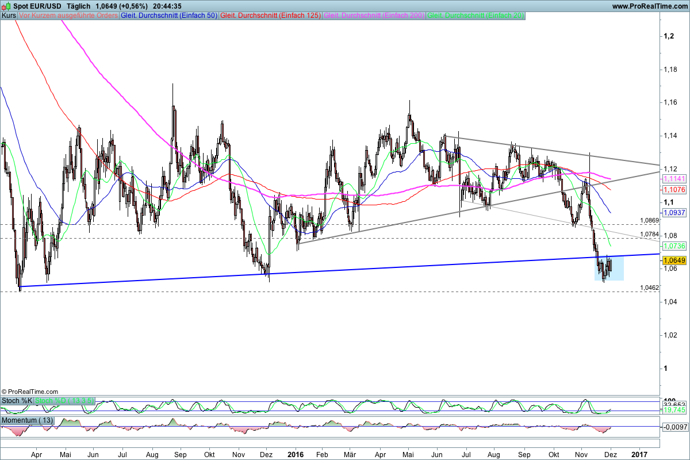Viewport: 690px width, 460px height.
Task: Click the 1,1 price axis label
Action: (x=668, y=202)
